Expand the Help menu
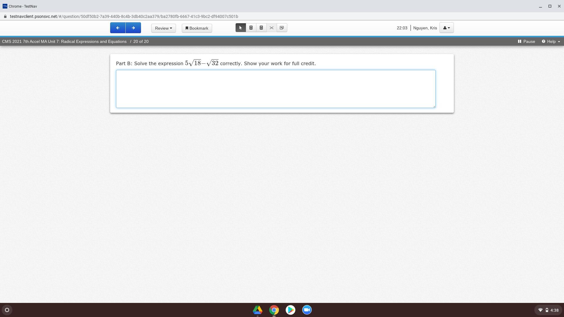The image size is (564, 317). [x=551, y=41]
